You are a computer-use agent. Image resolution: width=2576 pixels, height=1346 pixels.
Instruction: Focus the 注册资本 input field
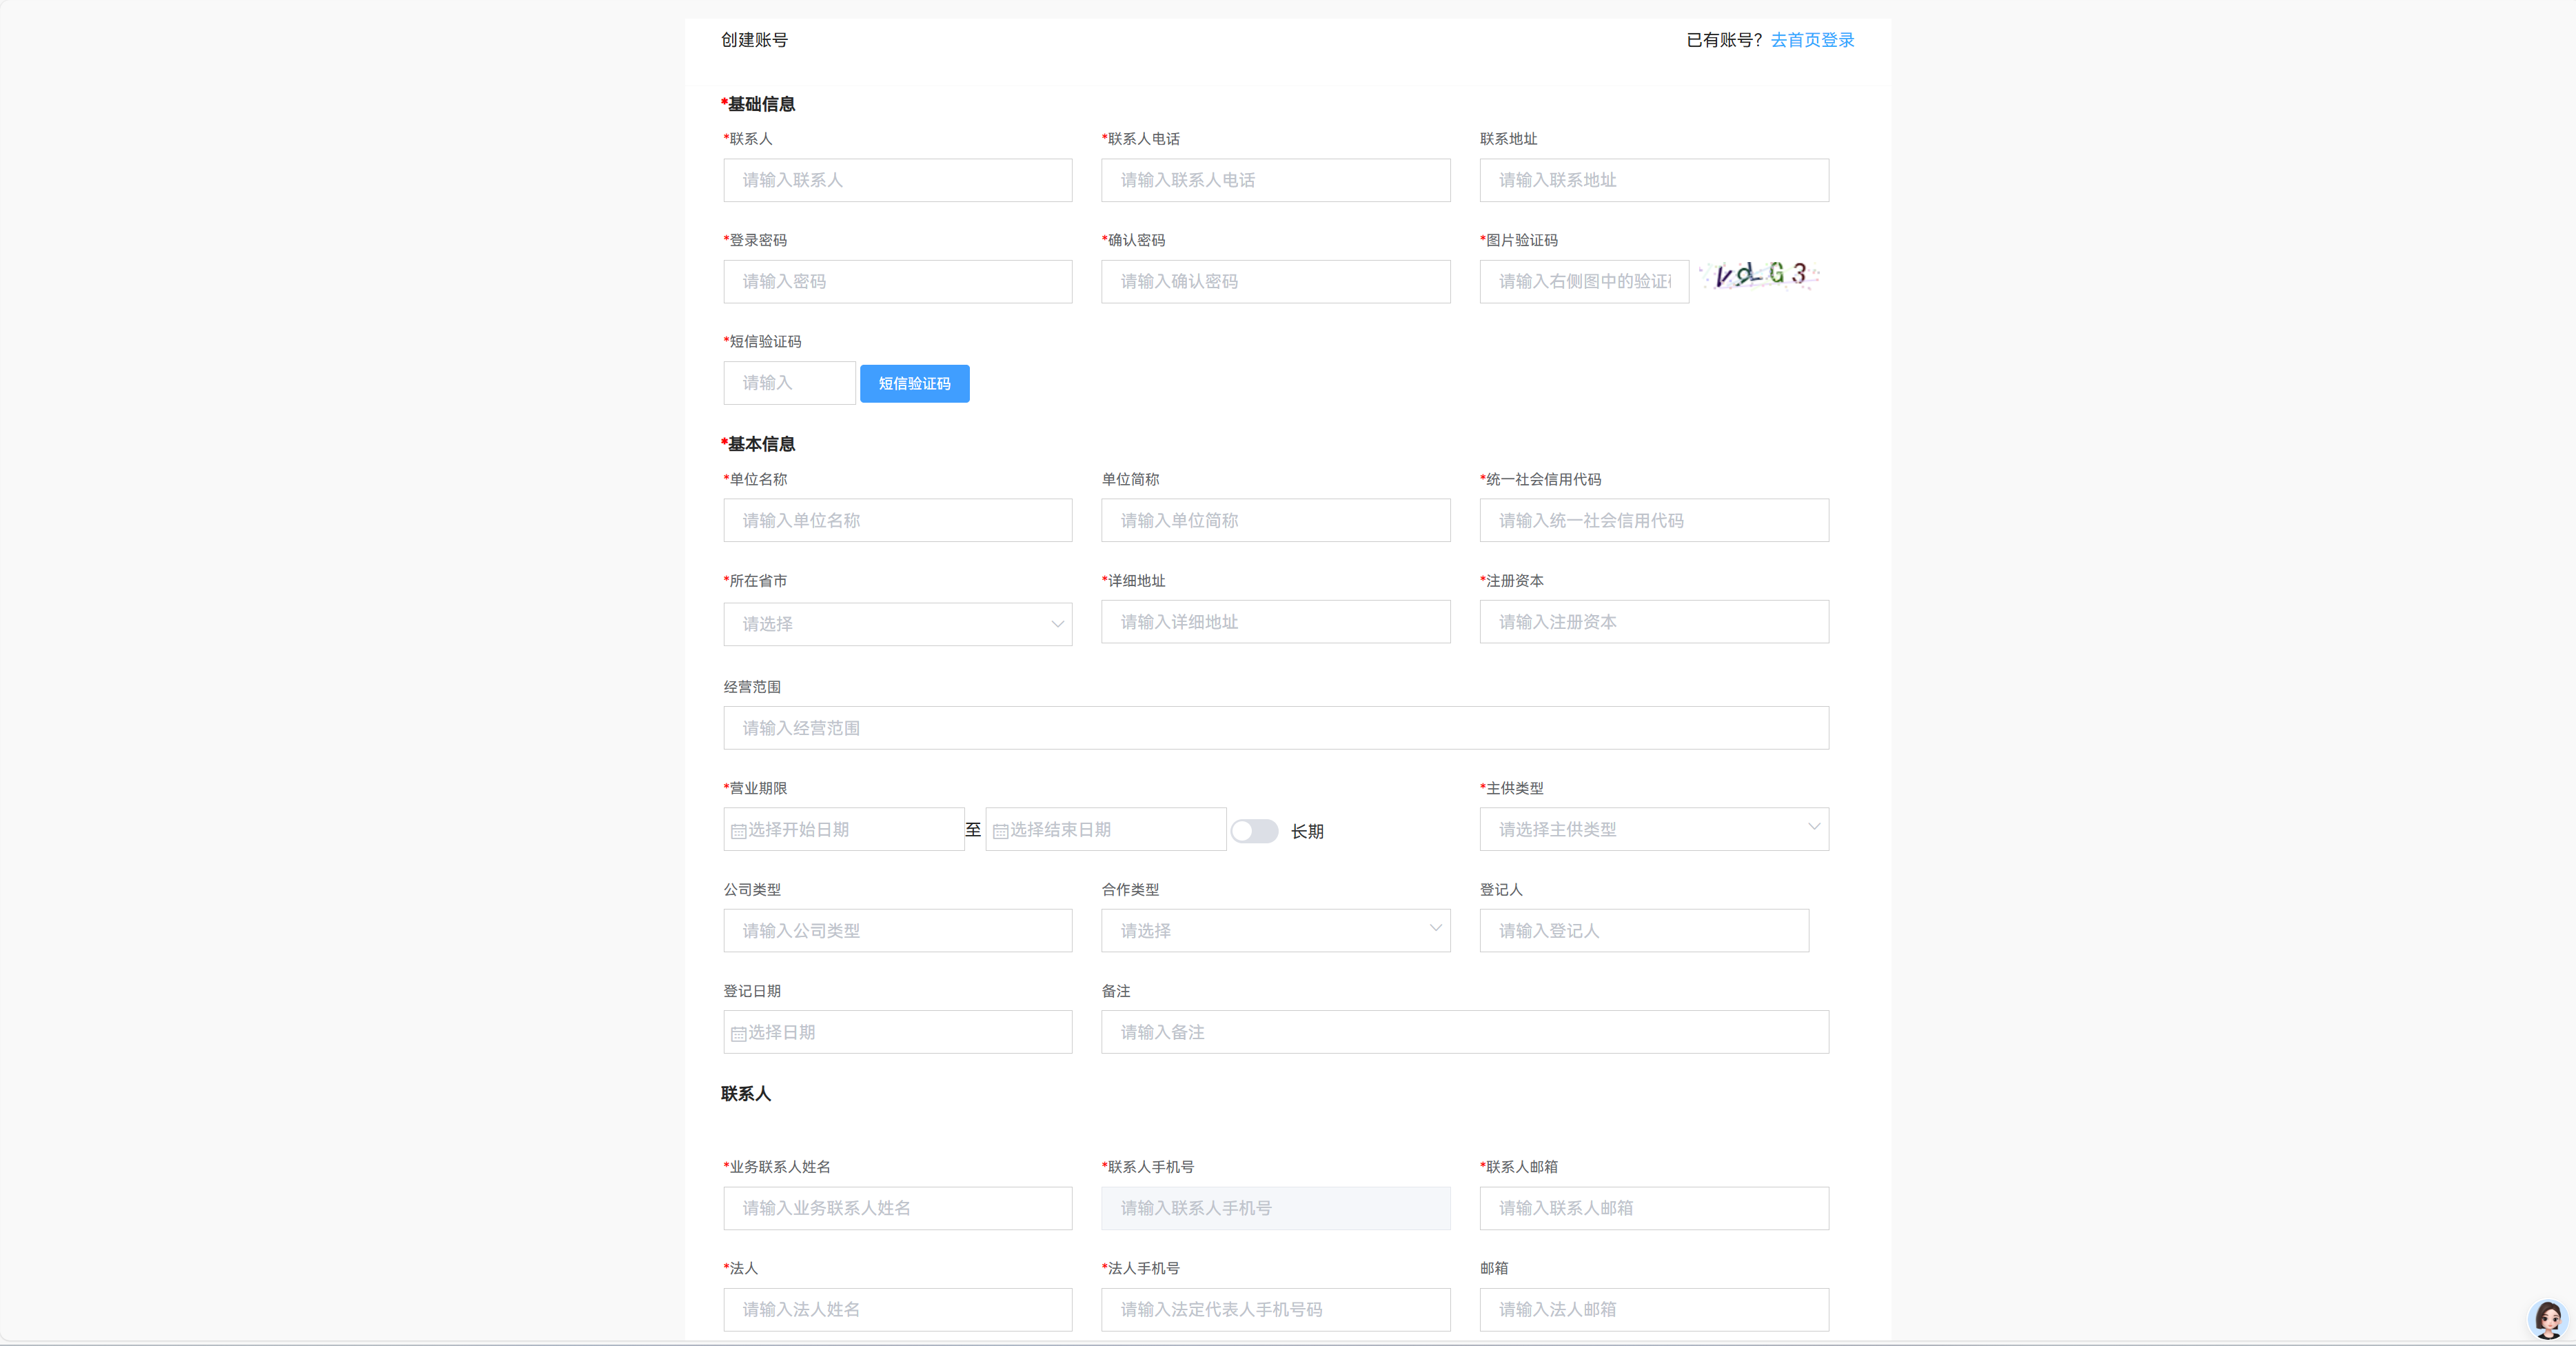[1654, 622]
